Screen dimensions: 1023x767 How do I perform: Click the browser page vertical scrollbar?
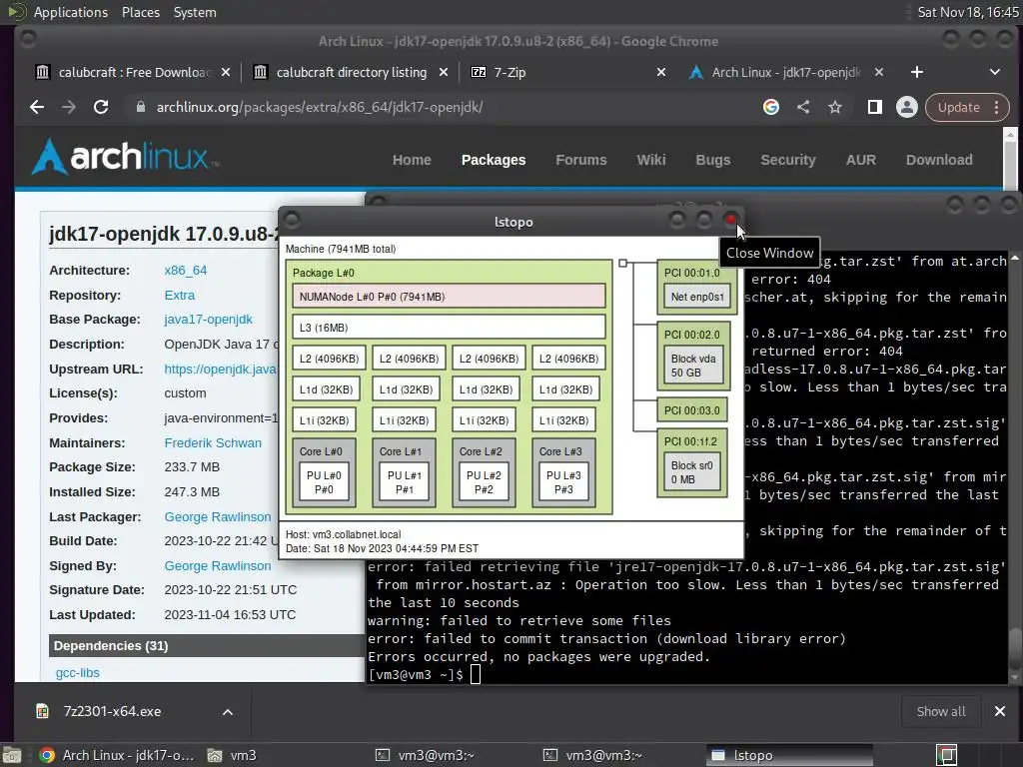click(1010, 157)
